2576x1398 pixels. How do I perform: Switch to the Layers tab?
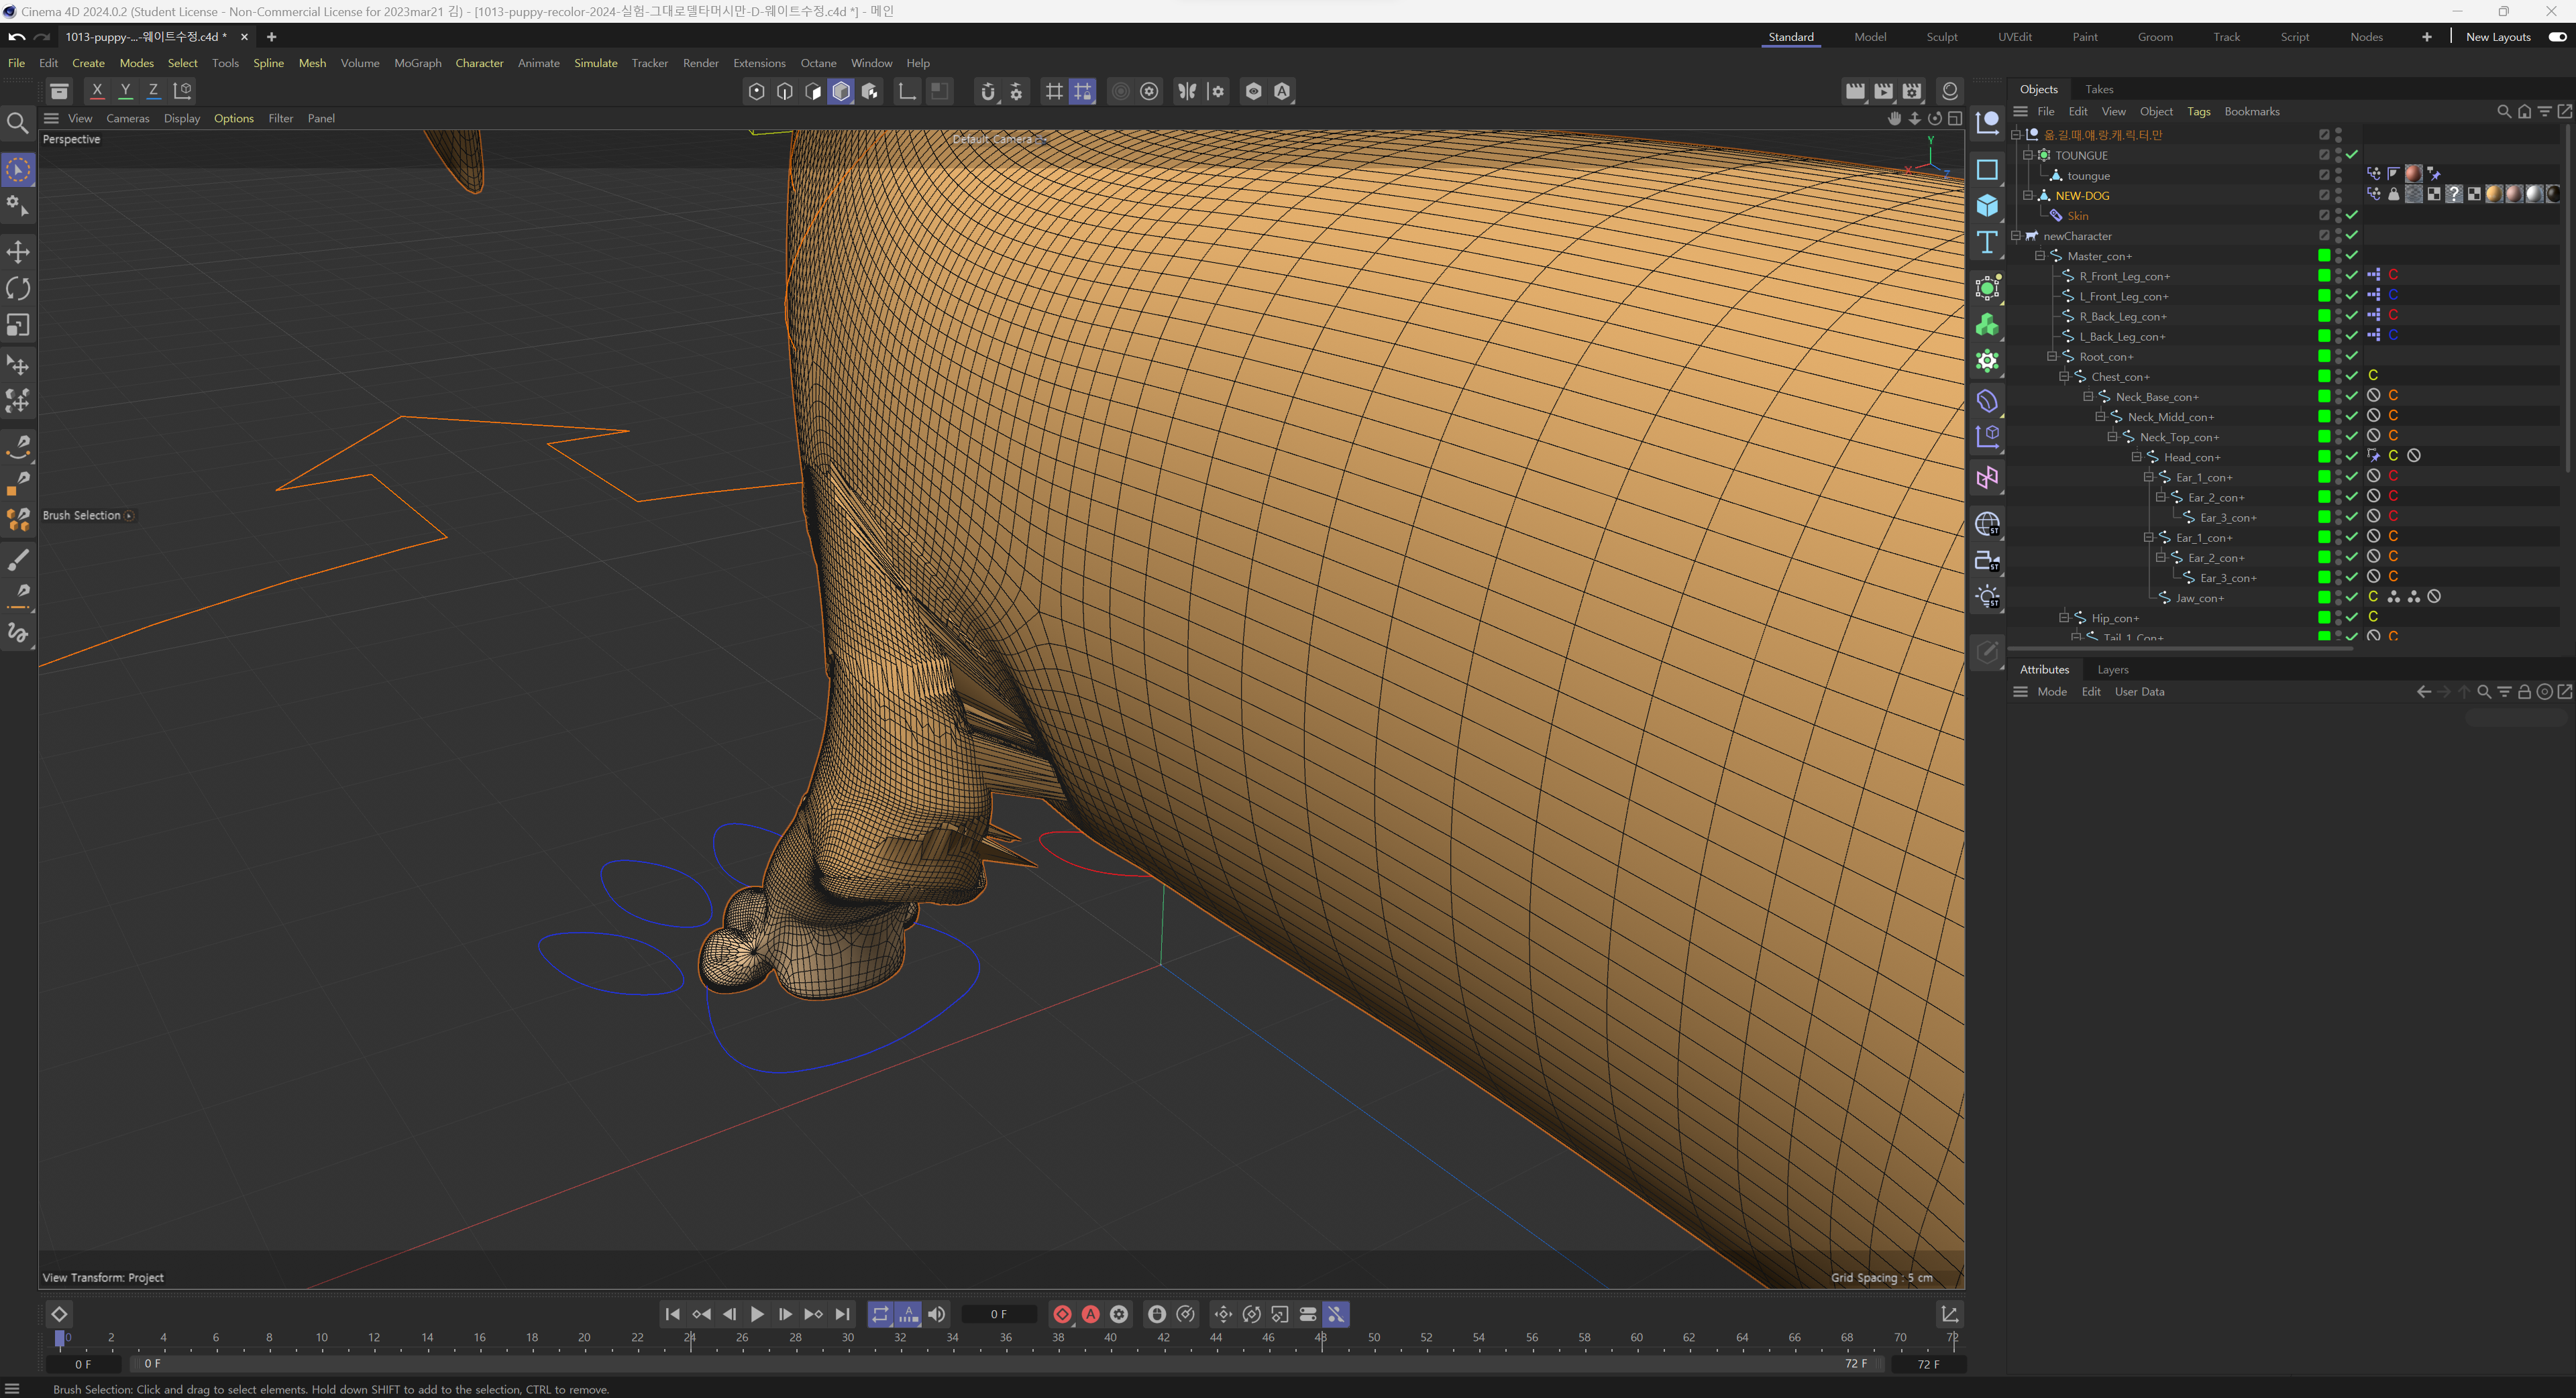2112,670
